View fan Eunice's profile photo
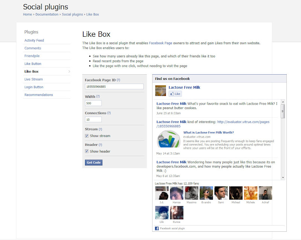Image resolution: width=301 pixels, height=240 pixels. (176, 213)
